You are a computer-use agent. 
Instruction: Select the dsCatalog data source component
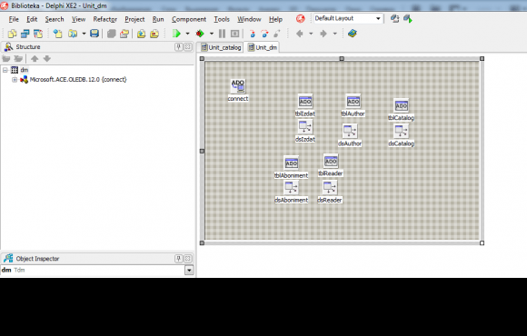(401, 131)
